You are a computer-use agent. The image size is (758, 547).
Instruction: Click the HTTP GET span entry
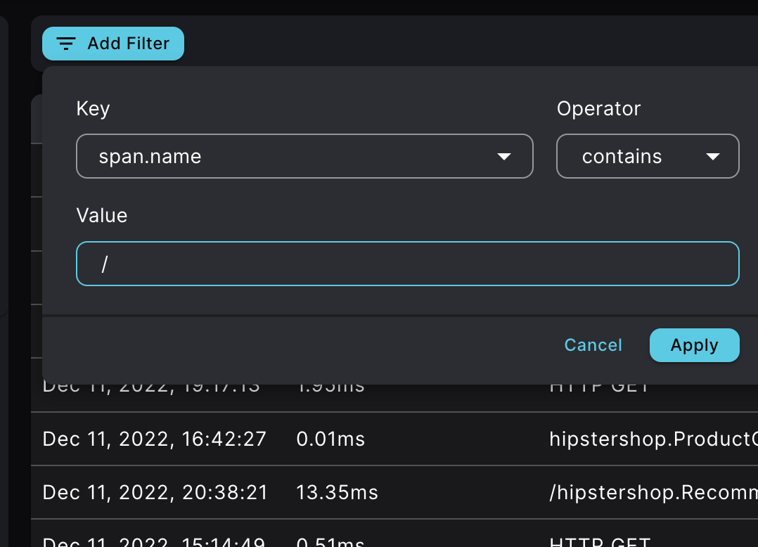click(x=599, y=543)
